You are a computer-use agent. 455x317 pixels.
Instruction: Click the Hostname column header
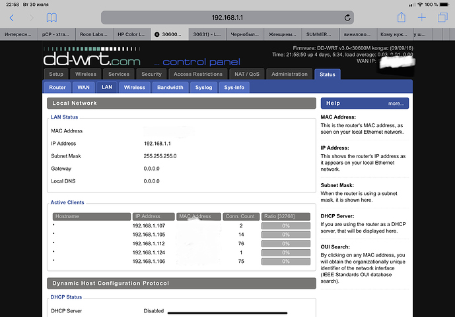pos(92,216)
